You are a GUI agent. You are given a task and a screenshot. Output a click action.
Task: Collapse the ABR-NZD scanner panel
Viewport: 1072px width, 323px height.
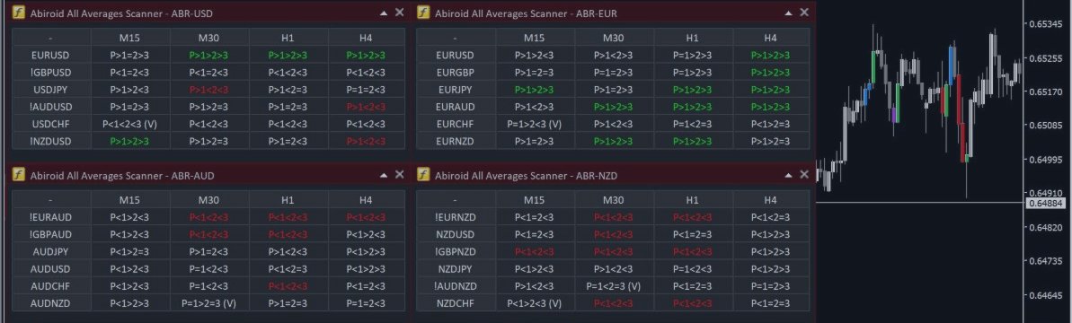[789, 175]
